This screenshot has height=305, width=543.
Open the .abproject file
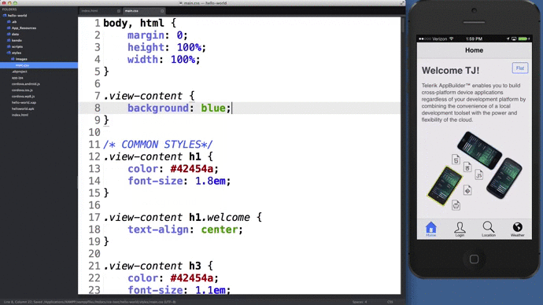pos(20,72)
